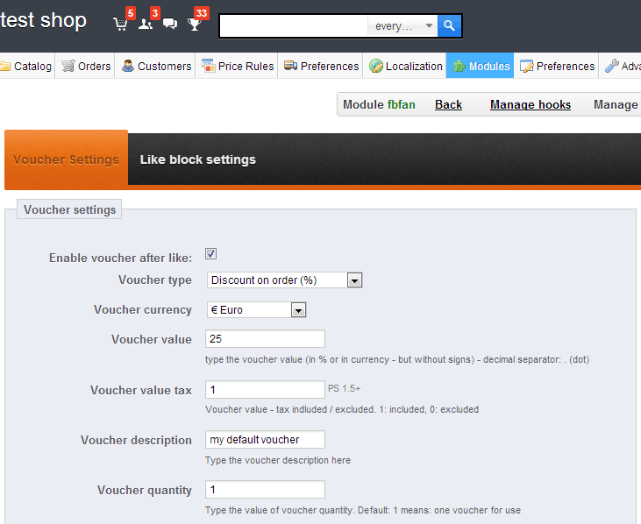Click the Voucher value tax field

266,390
